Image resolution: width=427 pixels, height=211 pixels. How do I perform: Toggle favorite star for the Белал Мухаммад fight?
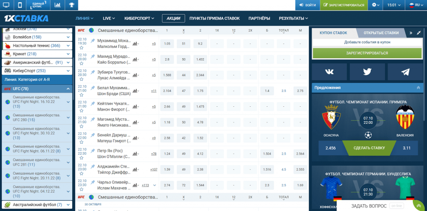[82, 95]
